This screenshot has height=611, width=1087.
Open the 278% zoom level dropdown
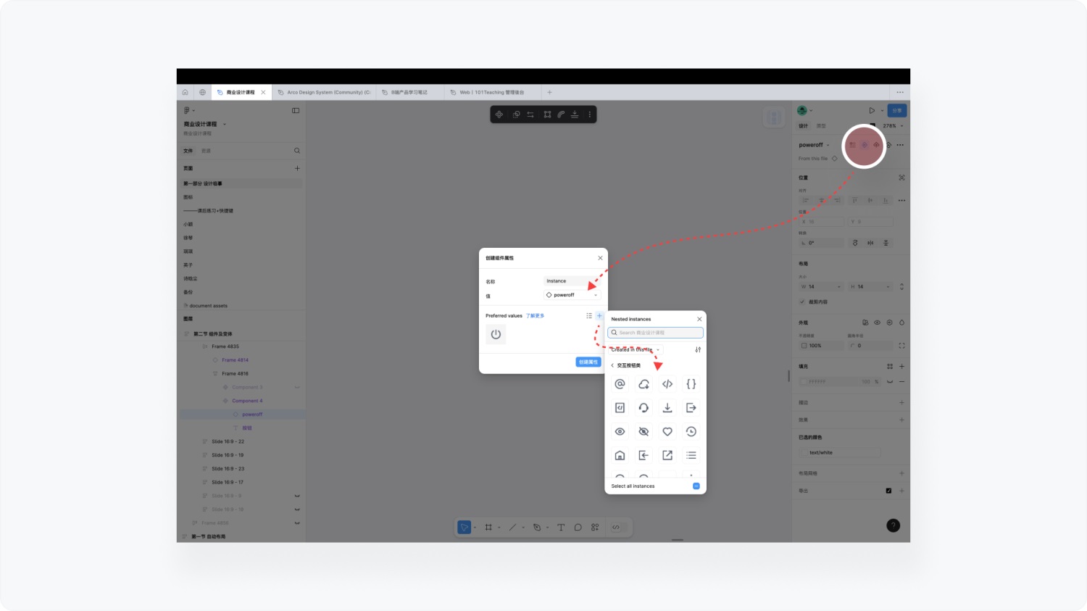(893, 126)
